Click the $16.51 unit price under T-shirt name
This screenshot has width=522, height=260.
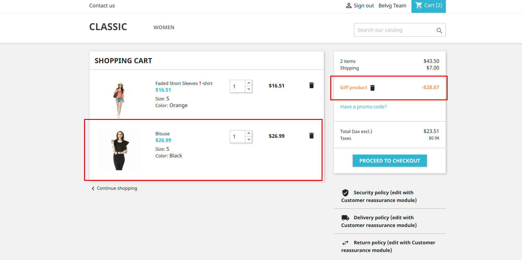pyautogui.click(x=163, y=90)
